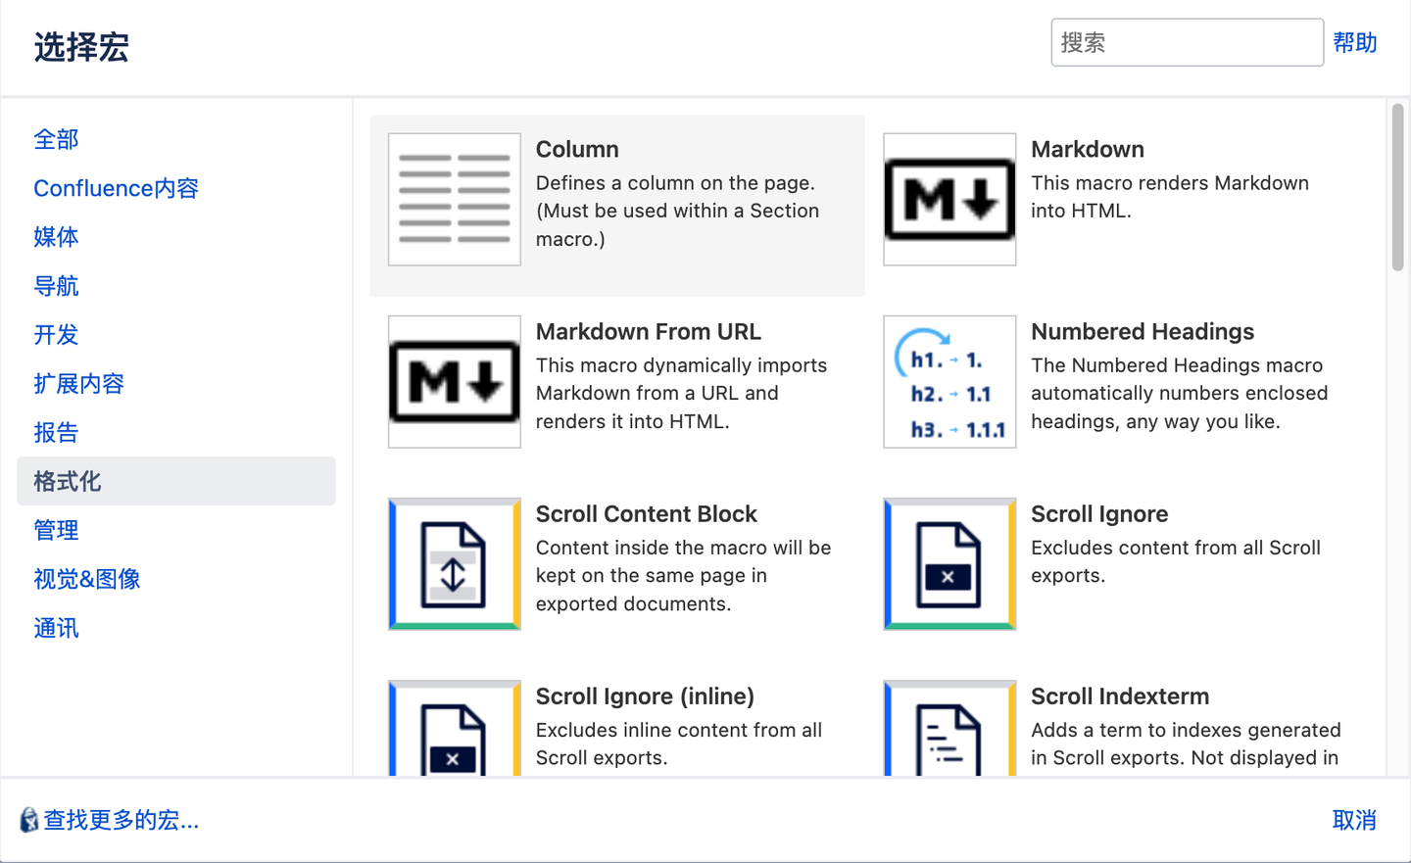Click the Scroll Ignore macro icon
Screen dimensions: 1411x863
coord(949,564)
